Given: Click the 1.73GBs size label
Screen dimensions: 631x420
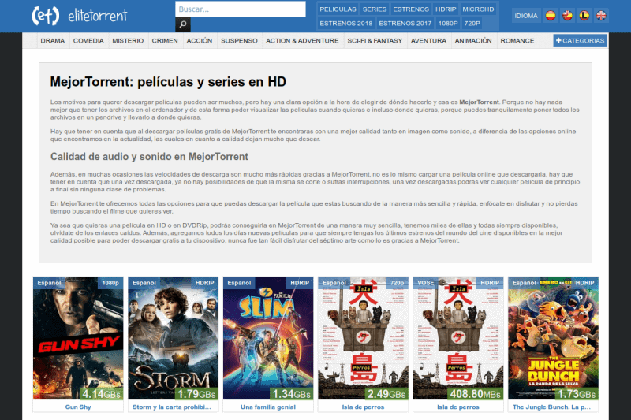Looking at the screenshot, I should (577, 394).
